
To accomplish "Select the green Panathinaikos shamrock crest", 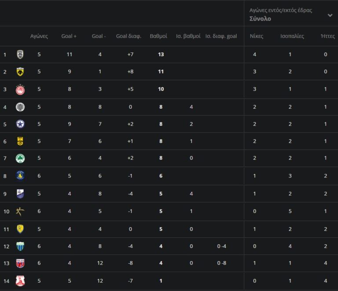I will click(x=20, y=158).
